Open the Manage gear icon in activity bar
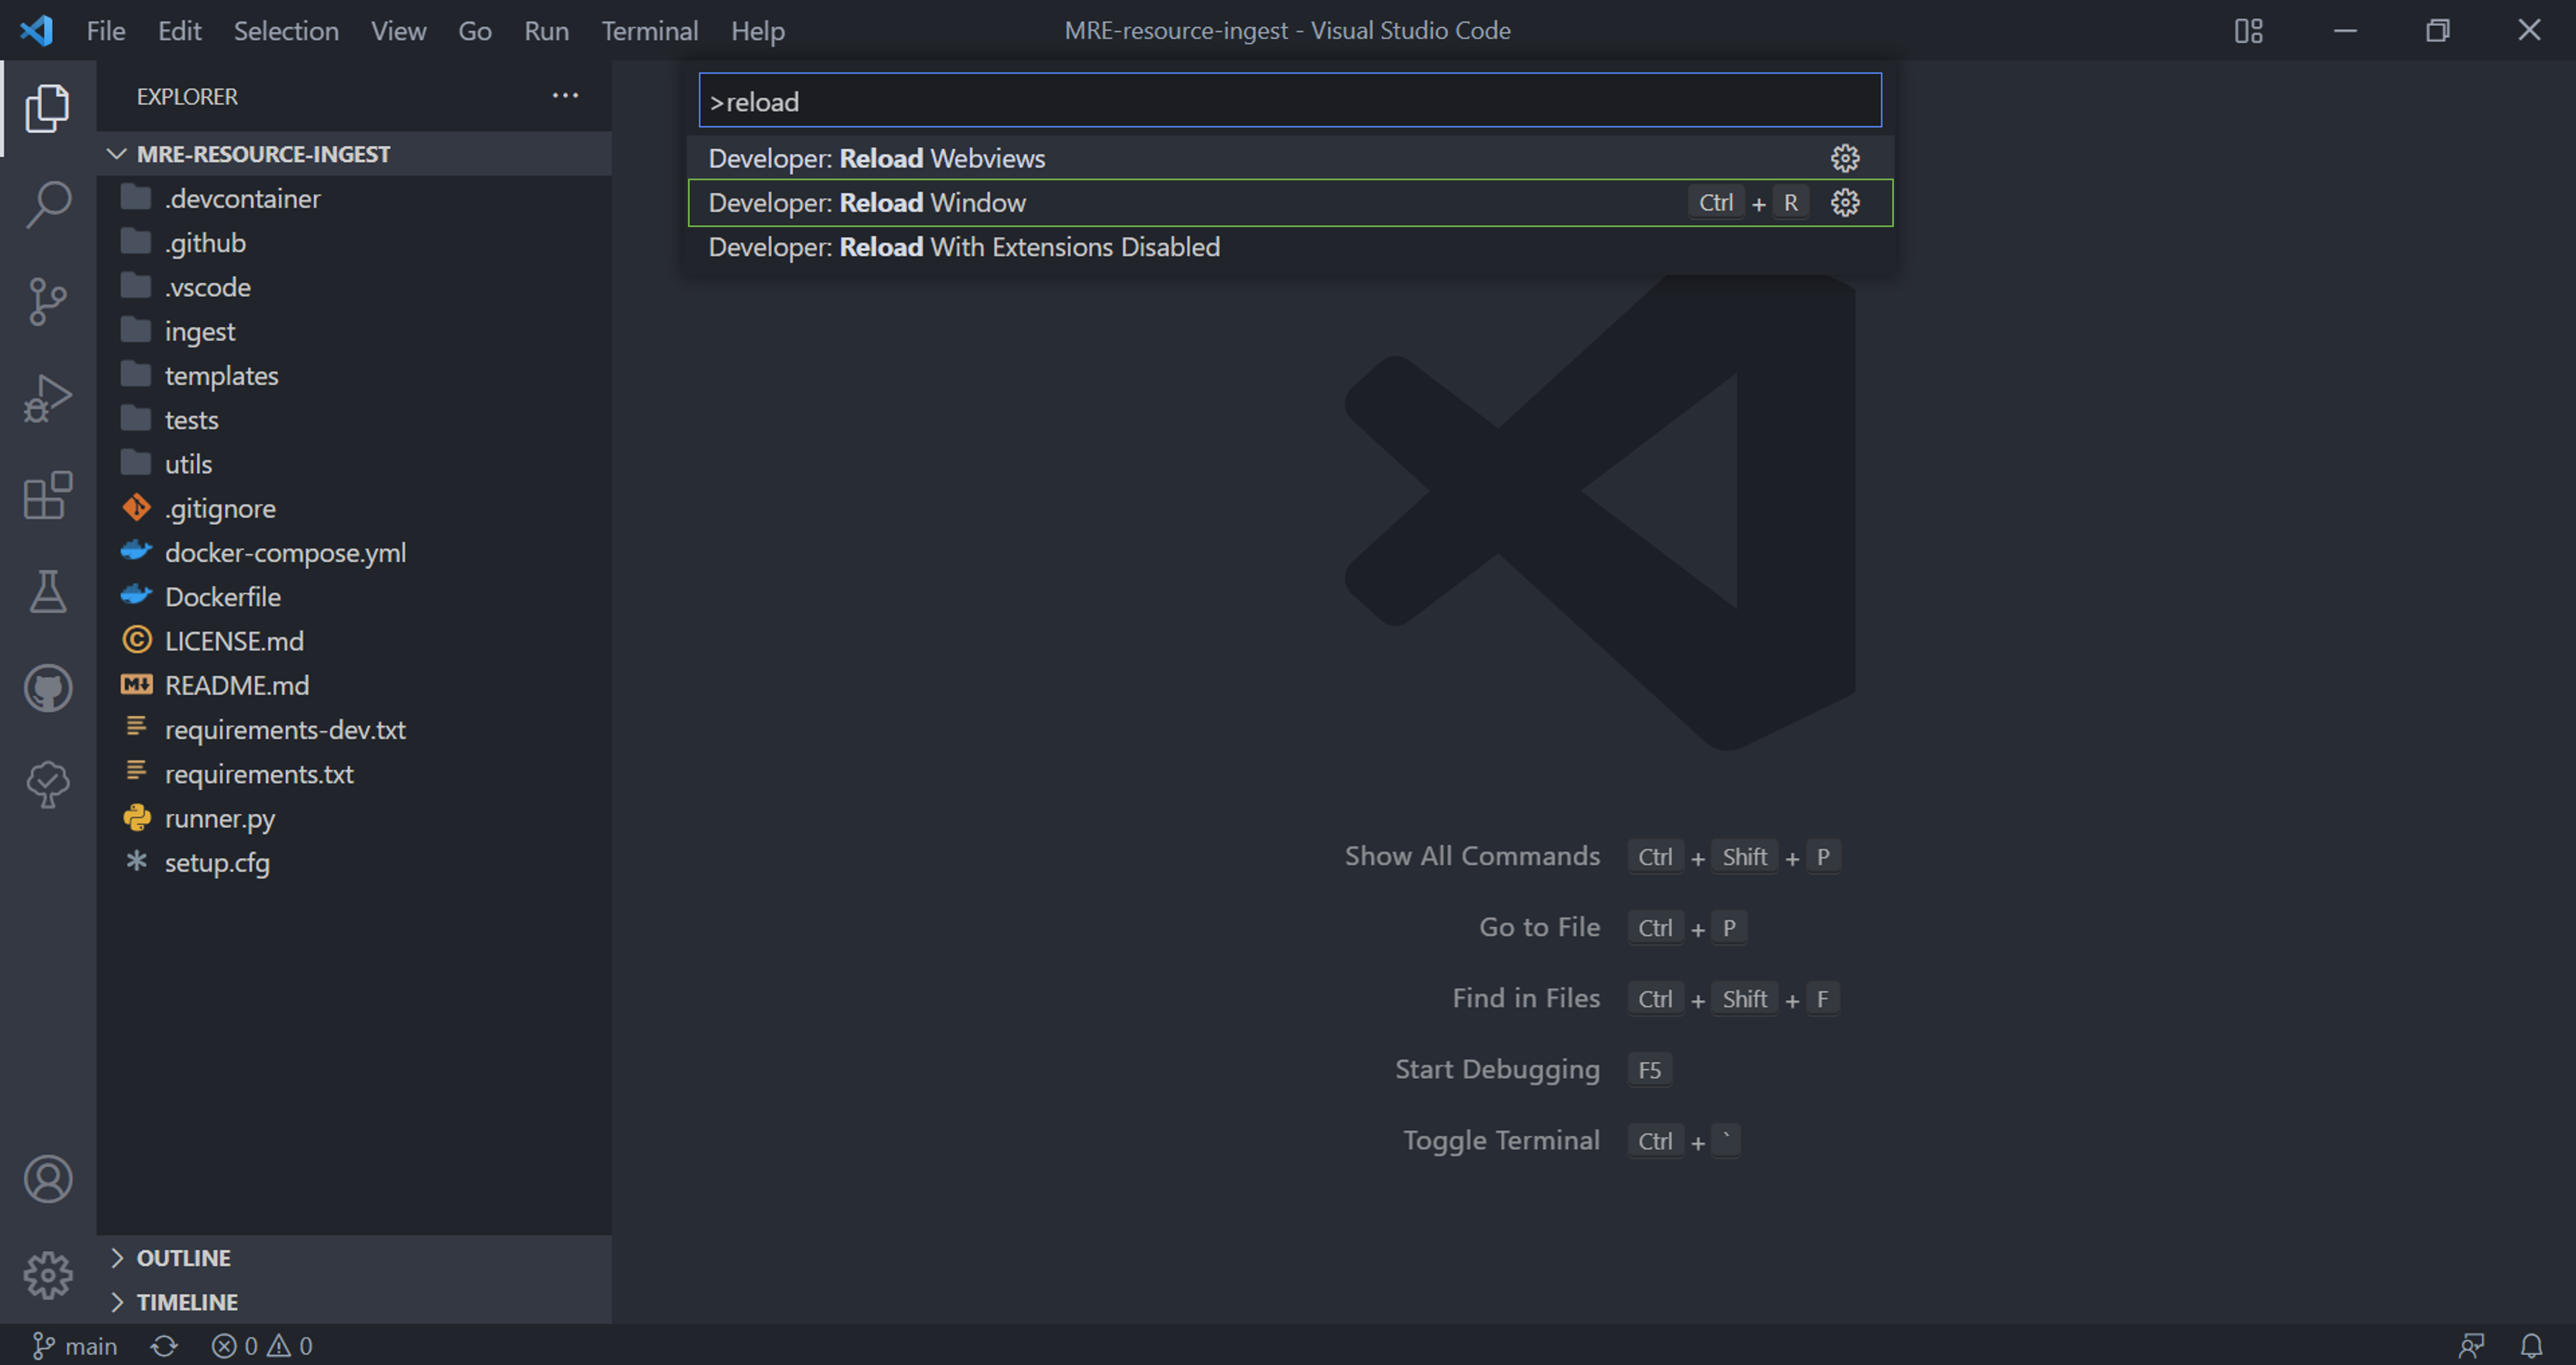2576x1365 pixels. (47, 1275)
